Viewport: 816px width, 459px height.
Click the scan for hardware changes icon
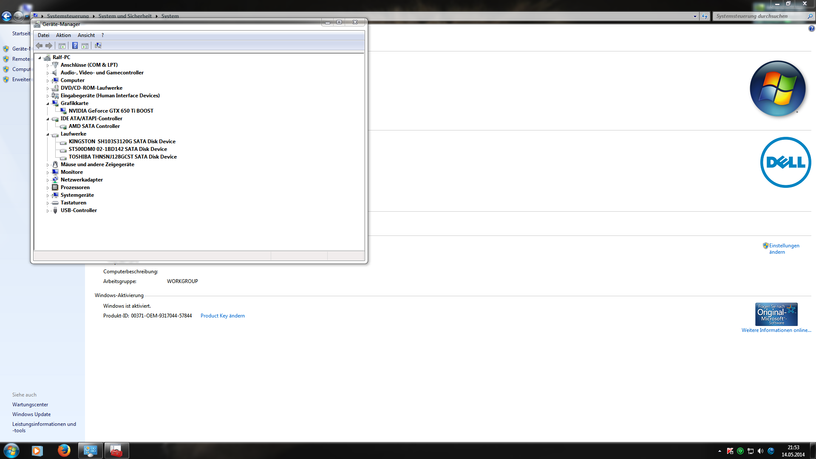[x=98, y=45]
